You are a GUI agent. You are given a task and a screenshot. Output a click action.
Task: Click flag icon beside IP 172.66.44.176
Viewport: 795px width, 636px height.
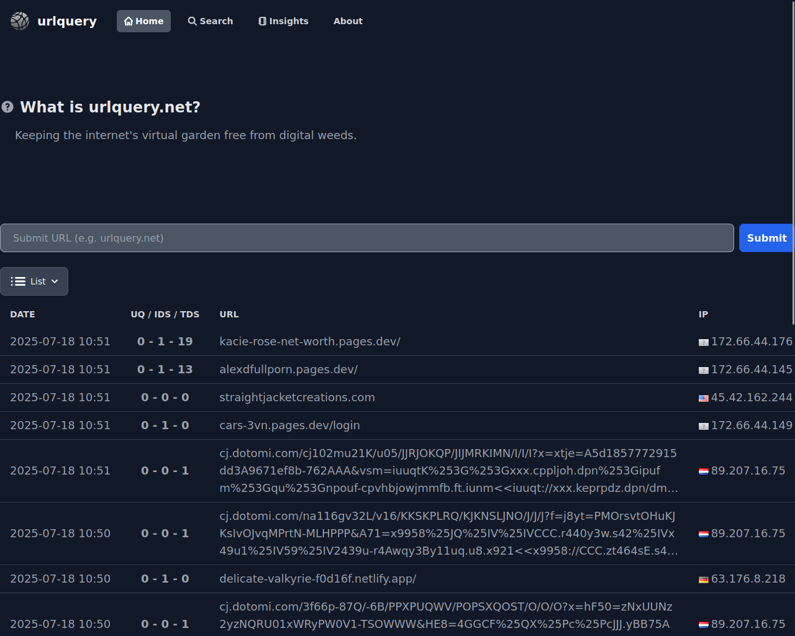click(x=704, y=342)
